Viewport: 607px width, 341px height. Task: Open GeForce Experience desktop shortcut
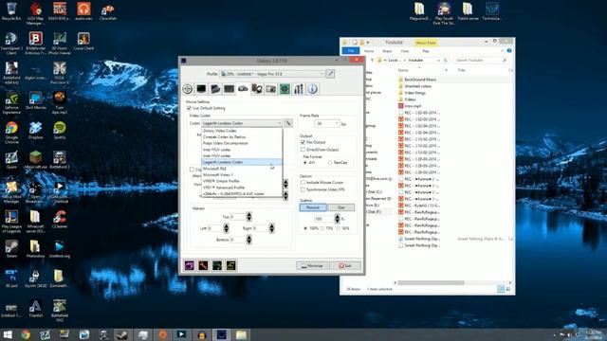point(11,103)
